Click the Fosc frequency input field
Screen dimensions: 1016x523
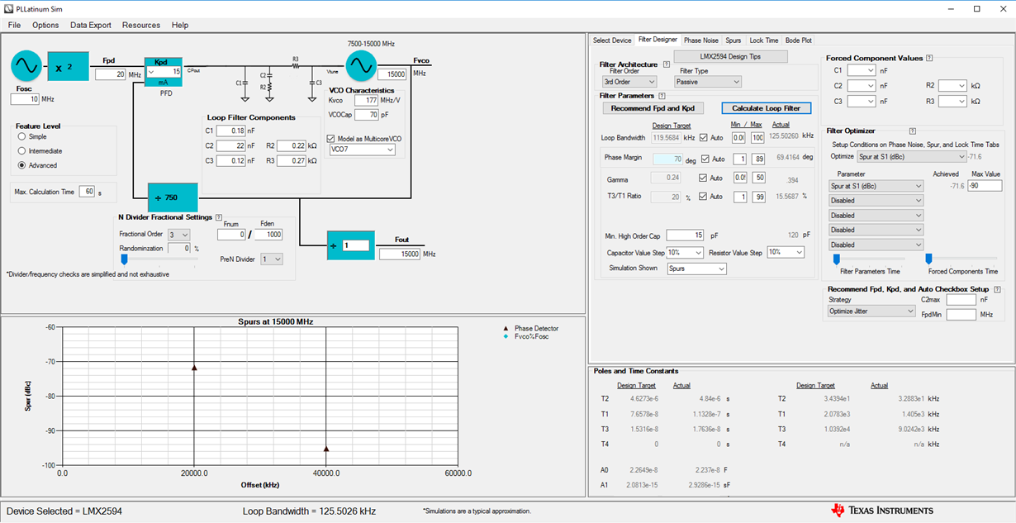25,99
